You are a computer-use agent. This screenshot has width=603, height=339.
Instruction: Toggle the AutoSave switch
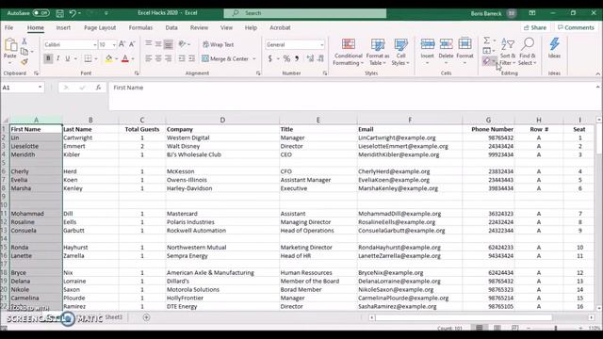pos(41,13)
